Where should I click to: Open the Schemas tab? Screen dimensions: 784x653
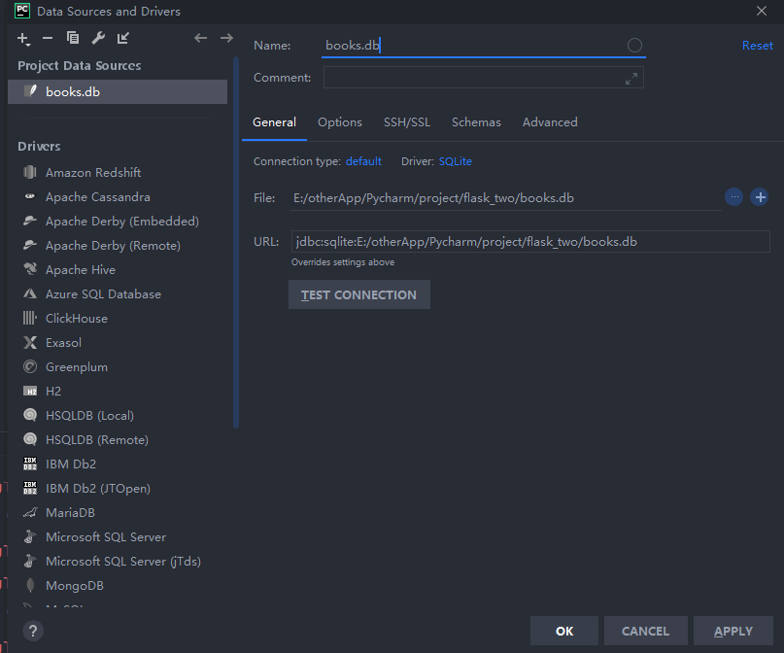[476, 122]
